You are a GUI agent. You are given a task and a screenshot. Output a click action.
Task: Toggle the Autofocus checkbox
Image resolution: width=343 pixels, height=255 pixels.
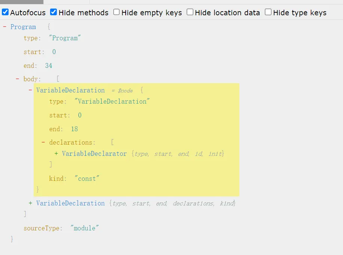tap(5, 12)
